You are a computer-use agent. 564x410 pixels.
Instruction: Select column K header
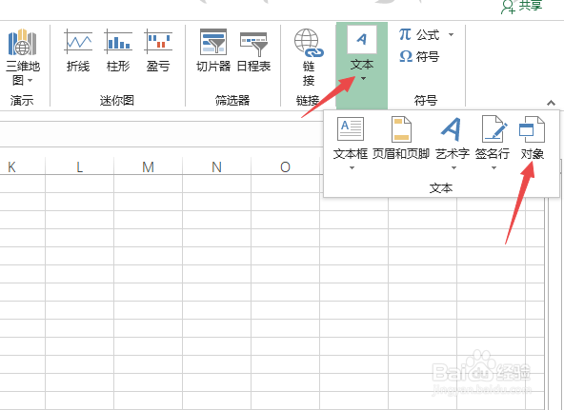click(x=11, y=166)
